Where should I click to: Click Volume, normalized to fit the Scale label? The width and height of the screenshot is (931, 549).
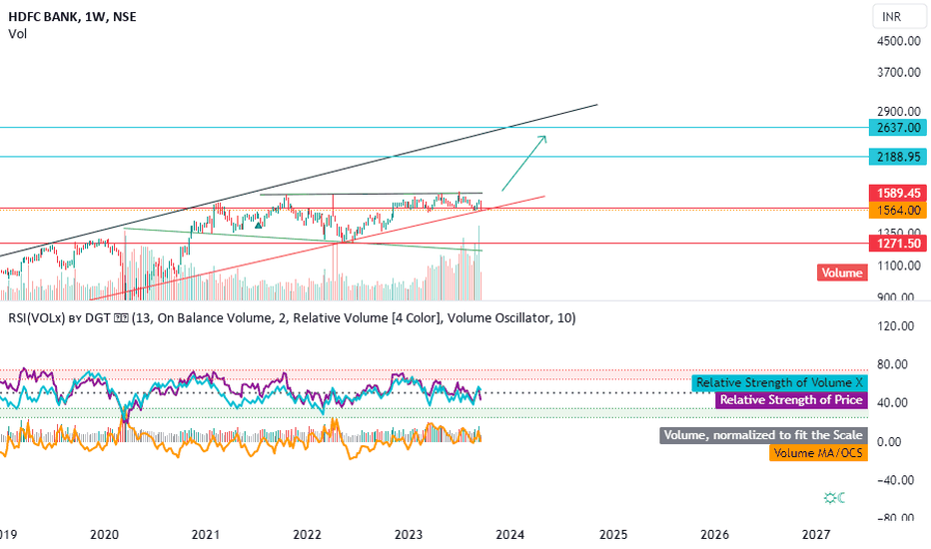click(x=763, y=435)
